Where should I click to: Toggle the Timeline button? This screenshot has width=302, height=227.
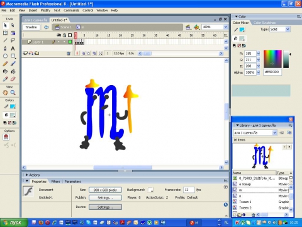(31, 27)
